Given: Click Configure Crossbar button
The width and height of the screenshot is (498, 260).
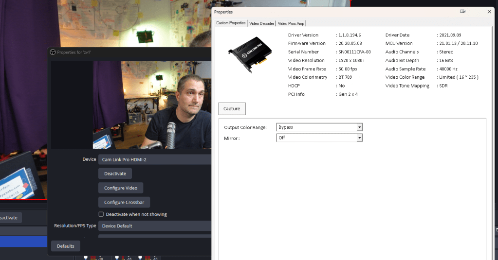Looking at the screenshot, I should click(124, 202).
